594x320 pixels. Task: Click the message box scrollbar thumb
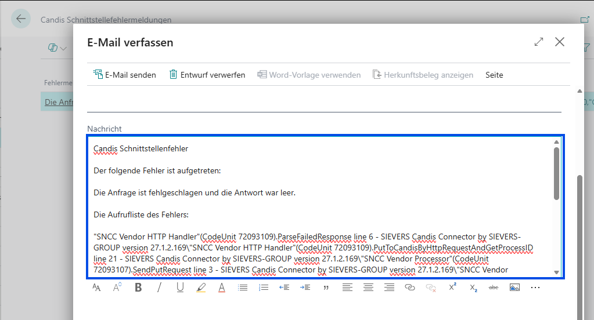556,173
